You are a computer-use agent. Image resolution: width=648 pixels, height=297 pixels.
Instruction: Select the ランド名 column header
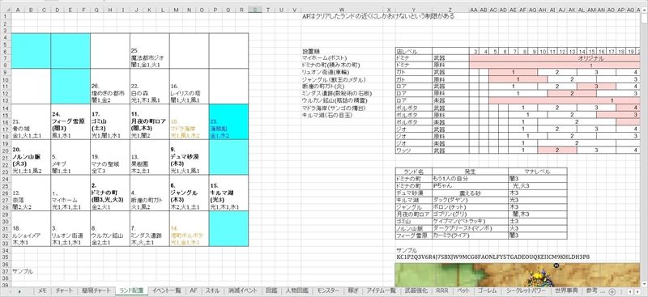click(414, 171)
